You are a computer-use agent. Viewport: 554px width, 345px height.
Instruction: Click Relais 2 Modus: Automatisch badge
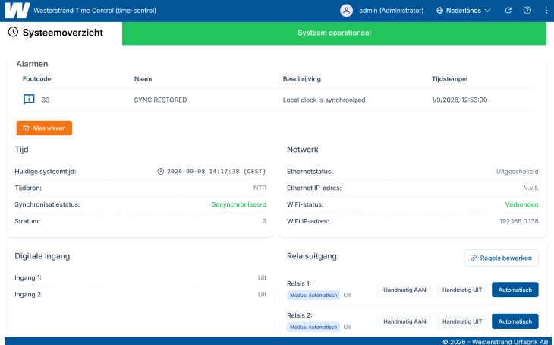click(x=313, y=327)
